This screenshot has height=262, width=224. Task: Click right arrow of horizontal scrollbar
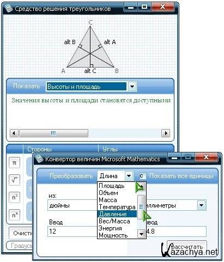(166, 133)
